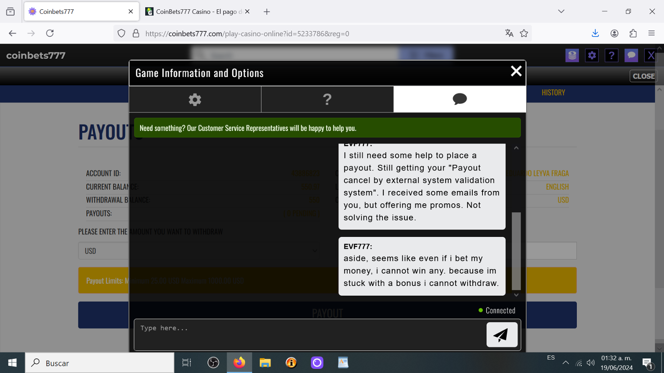Bookmark this page with star icon

coord(524,33)
